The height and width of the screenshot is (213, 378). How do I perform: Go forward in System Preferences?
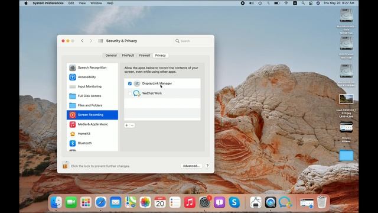pyautogui.click(x=91, y=41)
